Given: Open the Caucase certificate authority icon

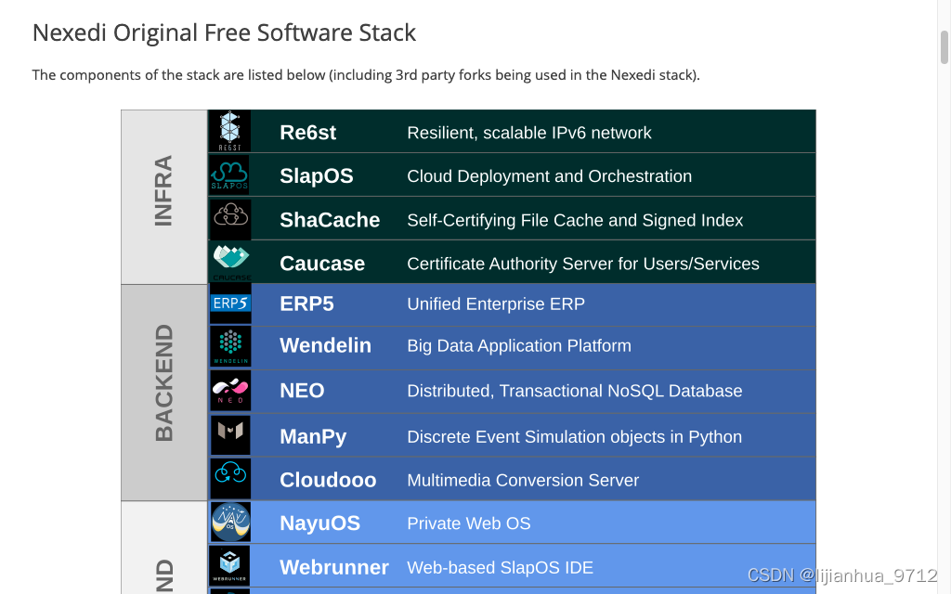Looking at the screenshot, I should (x=230, y=261).
